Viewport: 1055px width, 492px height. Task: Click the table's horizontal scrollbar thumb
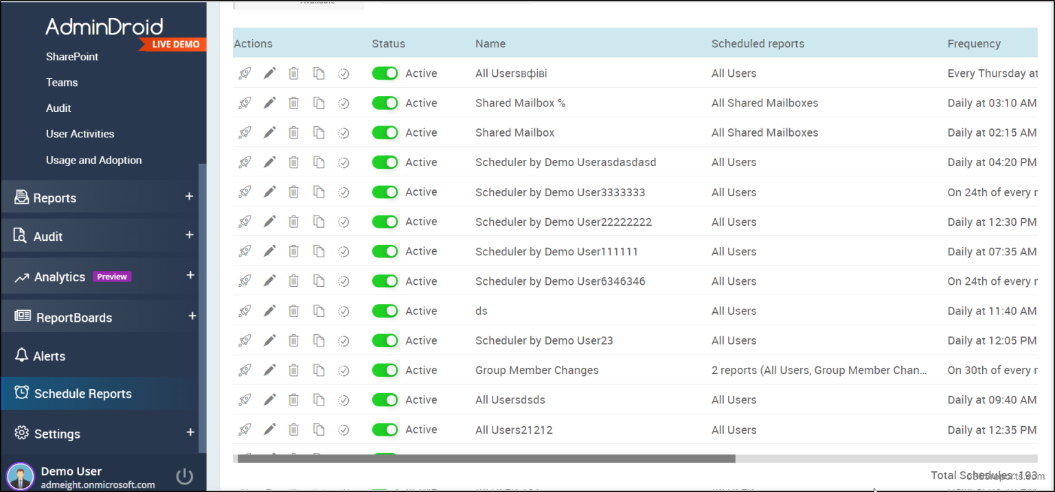[x=486, y=458]
